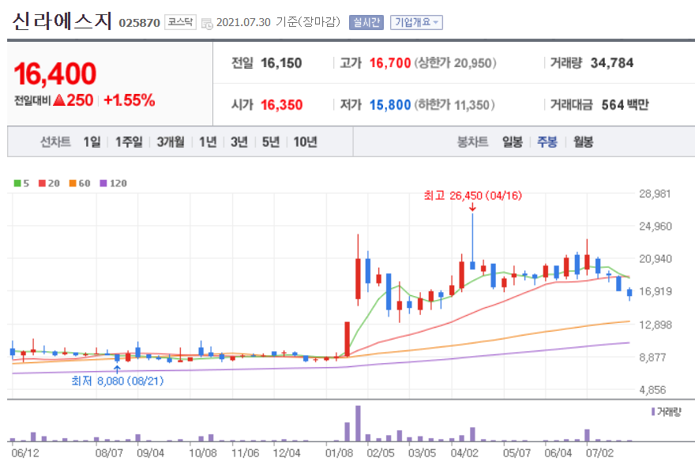Select the 3년 line chart tab

(x=239, y=142)
